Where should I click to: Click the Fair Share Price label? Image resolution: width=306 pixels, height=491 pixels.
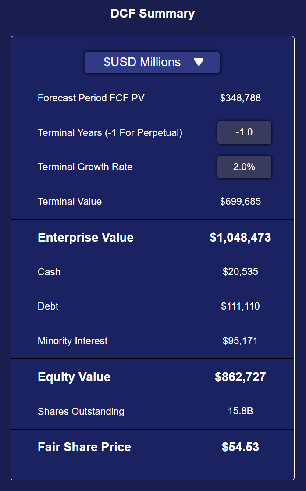click(84, 447)
